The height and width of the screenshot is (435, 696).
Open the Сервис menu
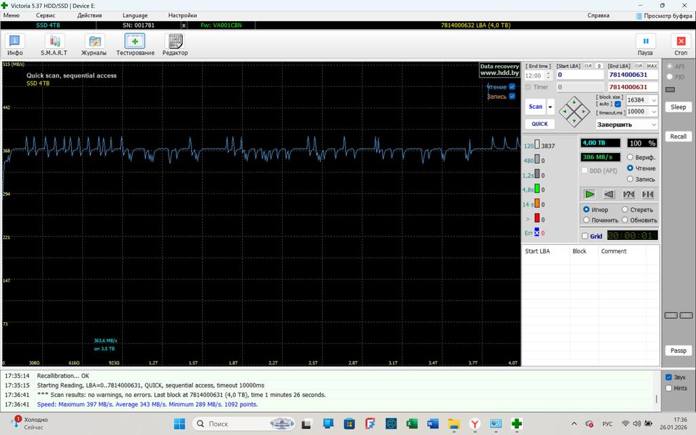[x=46, y=15]
